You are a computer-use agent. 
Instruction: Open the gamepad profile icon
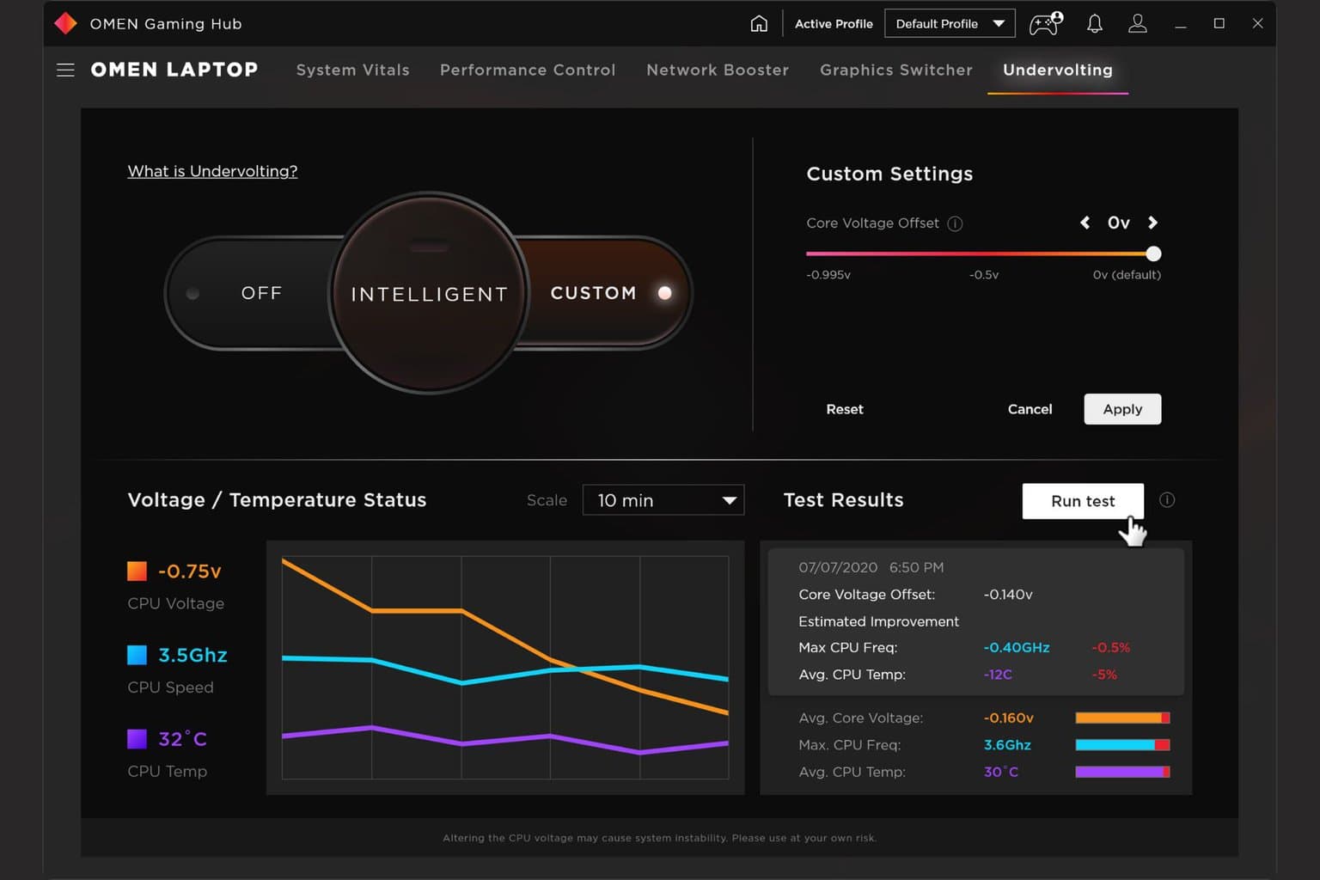pos(1046,23)
